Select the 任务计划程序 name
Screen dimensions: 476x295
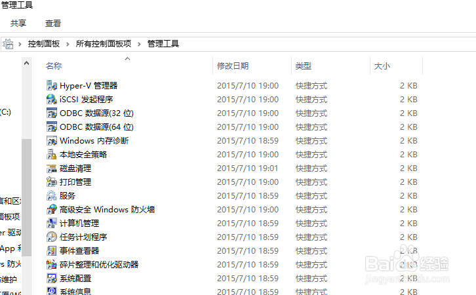83,237
